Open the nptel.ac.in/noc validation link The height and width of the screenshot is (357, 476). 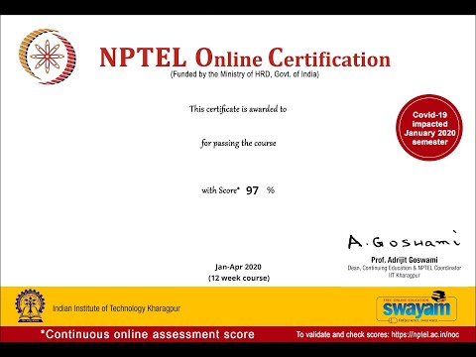point(425,334)
